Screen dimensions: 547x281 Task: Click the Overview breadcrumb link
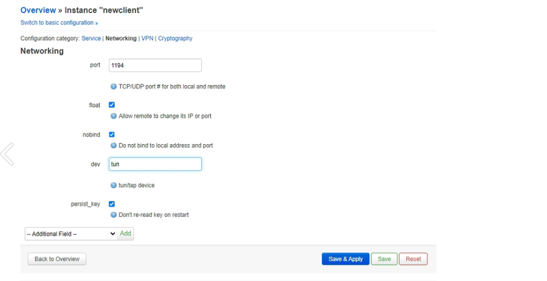38,11
